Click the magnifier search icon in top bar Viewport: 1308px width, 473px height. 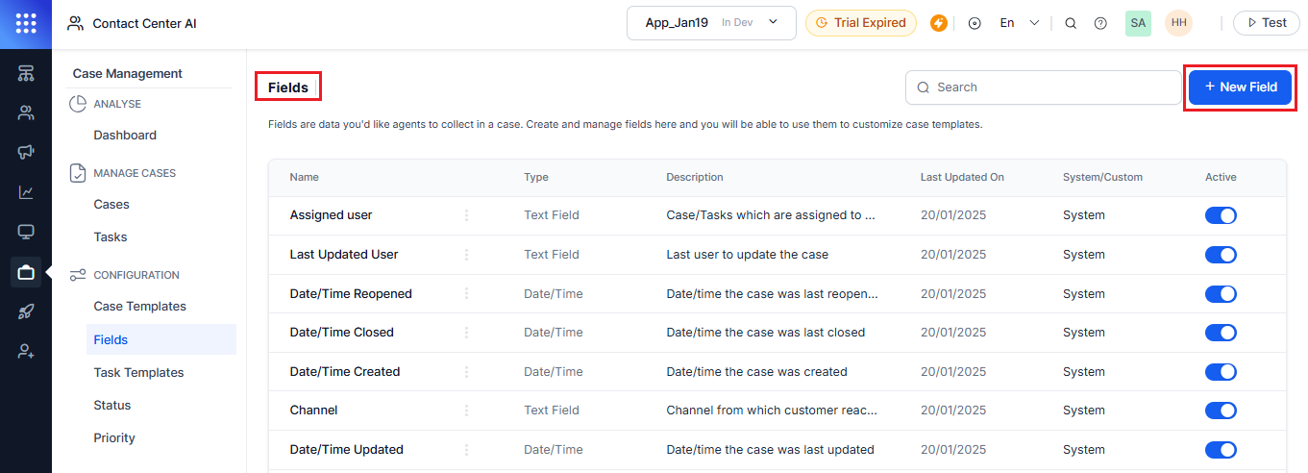click(1071, 23)
